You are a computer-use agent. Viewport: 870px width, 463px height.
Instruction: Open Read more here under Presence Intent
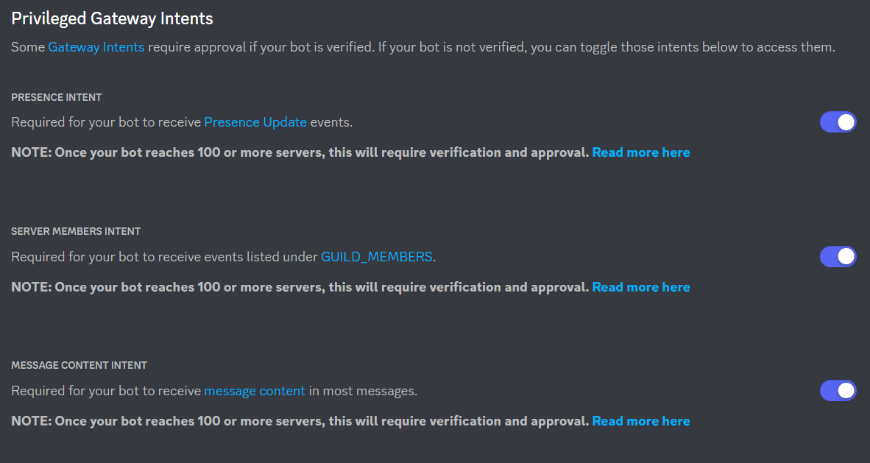point(641,152)
